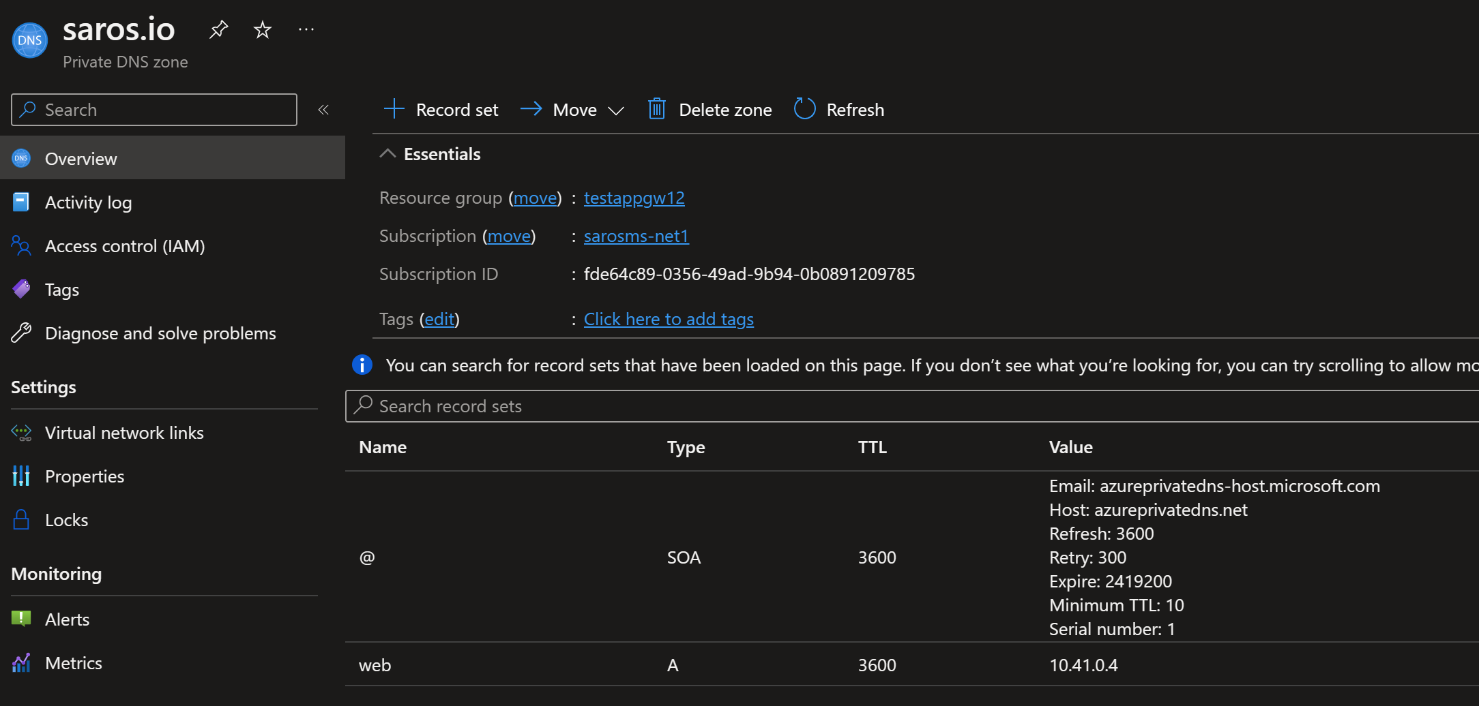Screen dimensions: 1479x706
Task: Go to Access control (IAM)
Action: pos(125,246)
